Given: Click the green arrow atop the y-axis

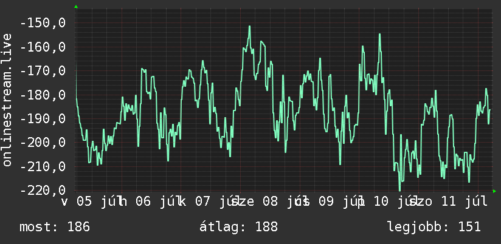Looking at the screenshot, I should pyautogui.click(x=76, y=7).
